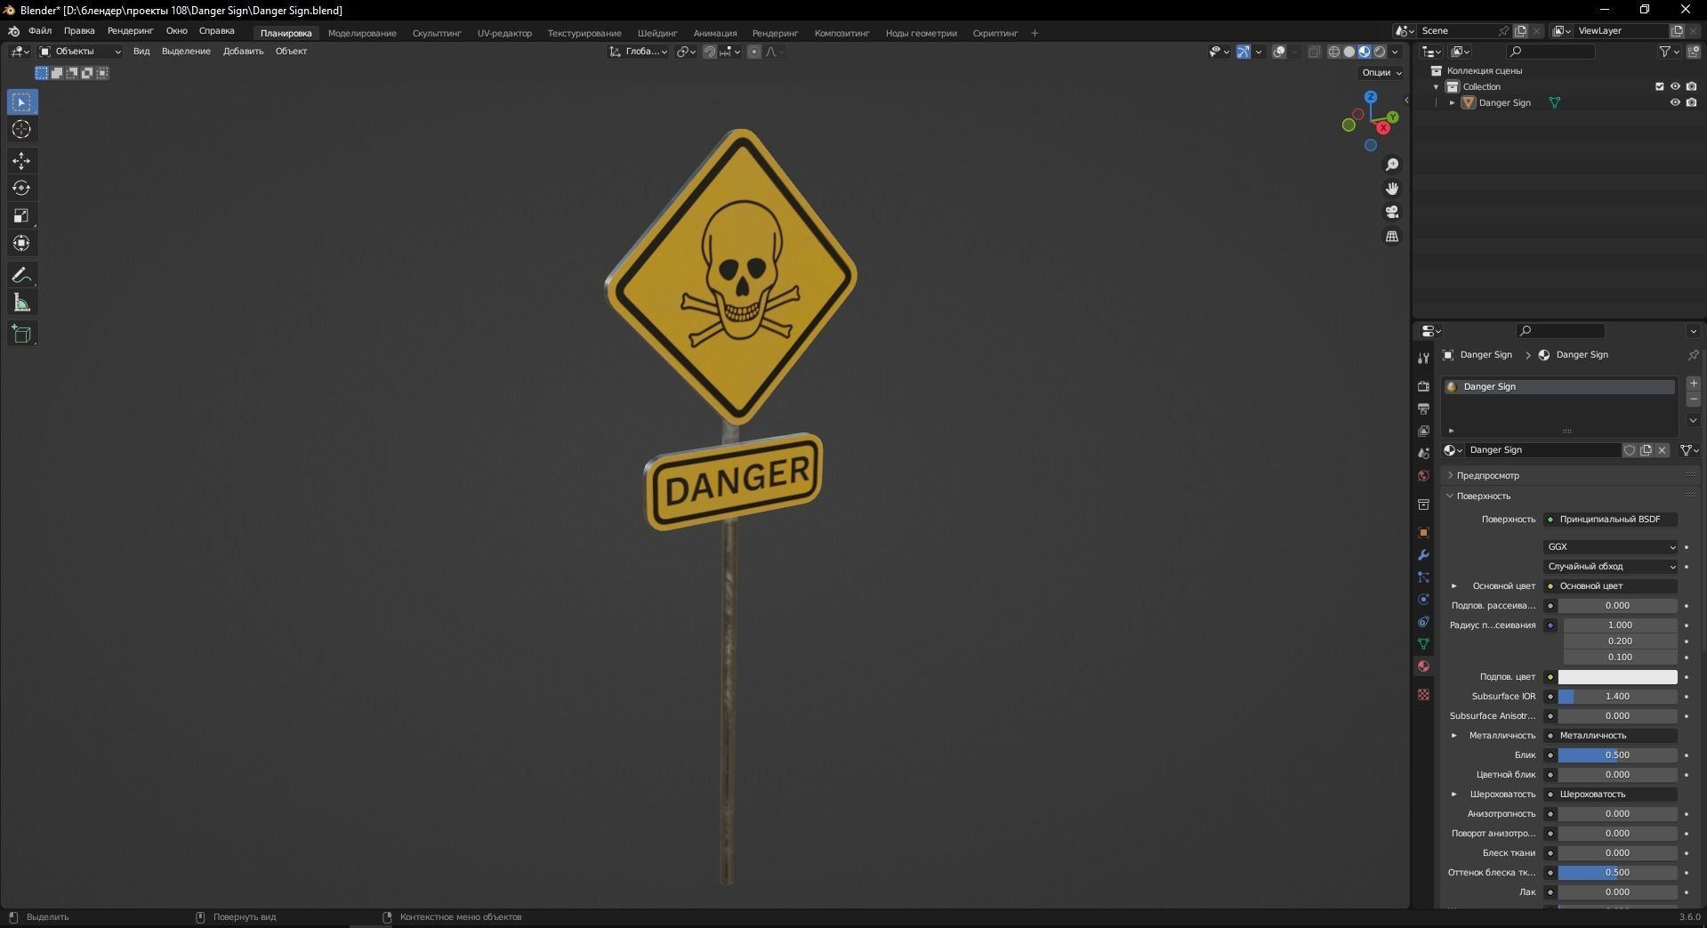Open the Опции dropdown in viewport
The width and height of the screenshot is (1707, 928).
click(x=1381, y=73)
